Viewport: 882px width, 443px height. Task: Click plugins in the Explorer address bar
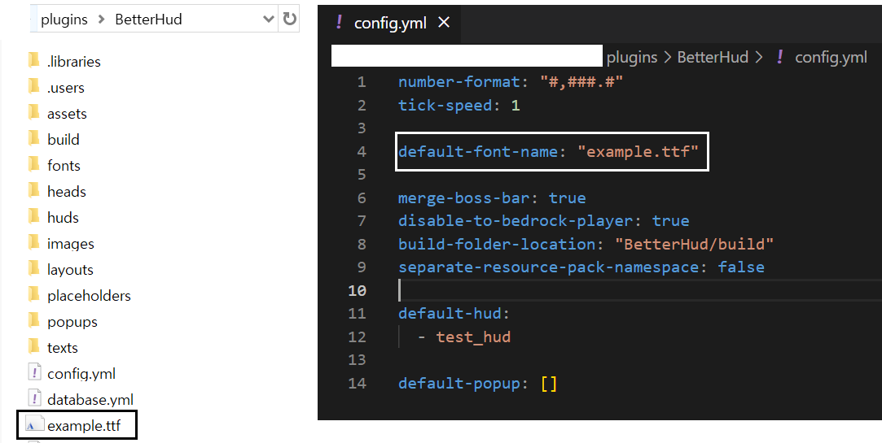[x=64, y=20]
